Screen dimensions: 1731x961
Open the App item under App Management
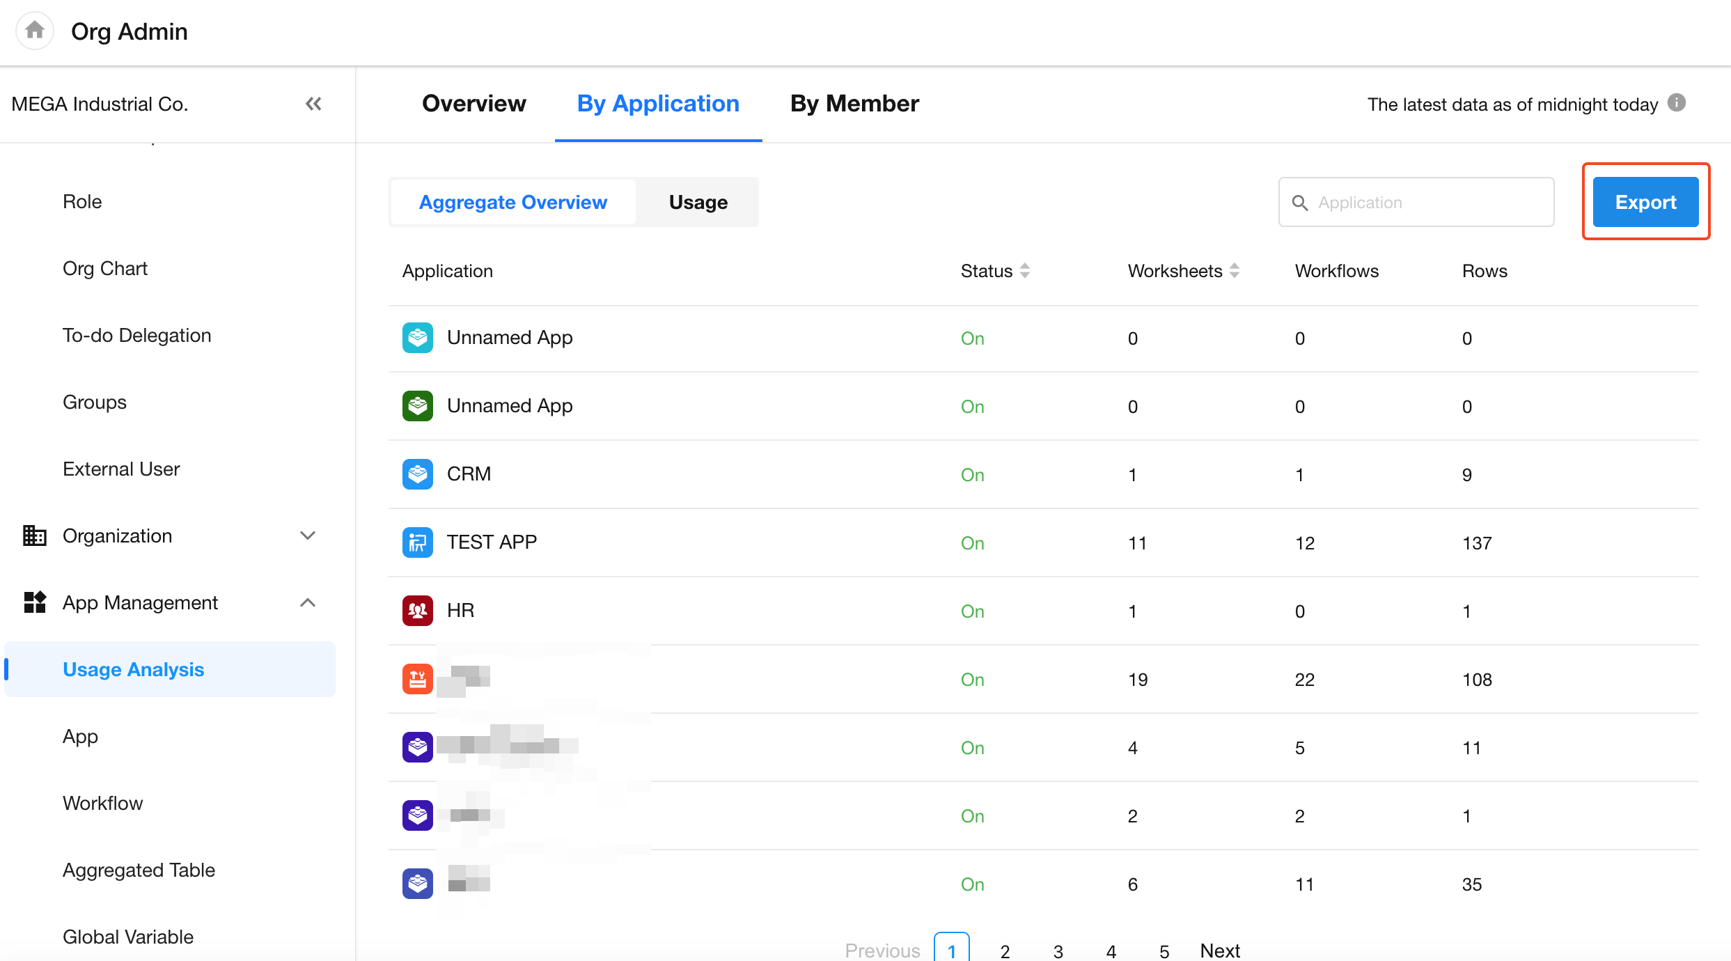pos(80,736)
